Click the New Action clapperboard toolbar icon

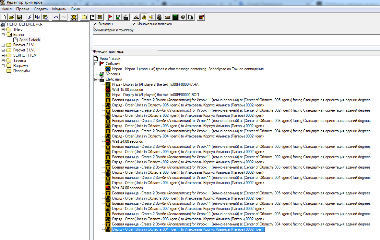126,17
